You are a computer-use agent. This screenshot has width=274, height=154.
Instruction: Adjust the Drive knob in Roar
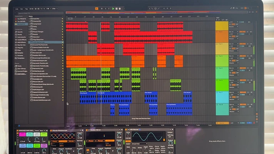[128, 135]
